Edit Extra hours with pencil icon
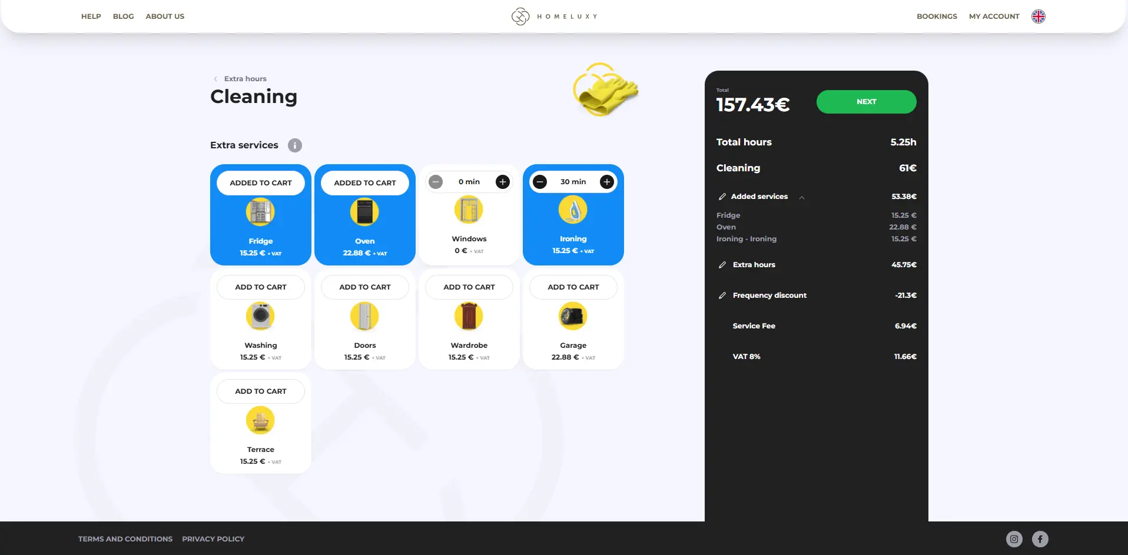 coord(722,265)
